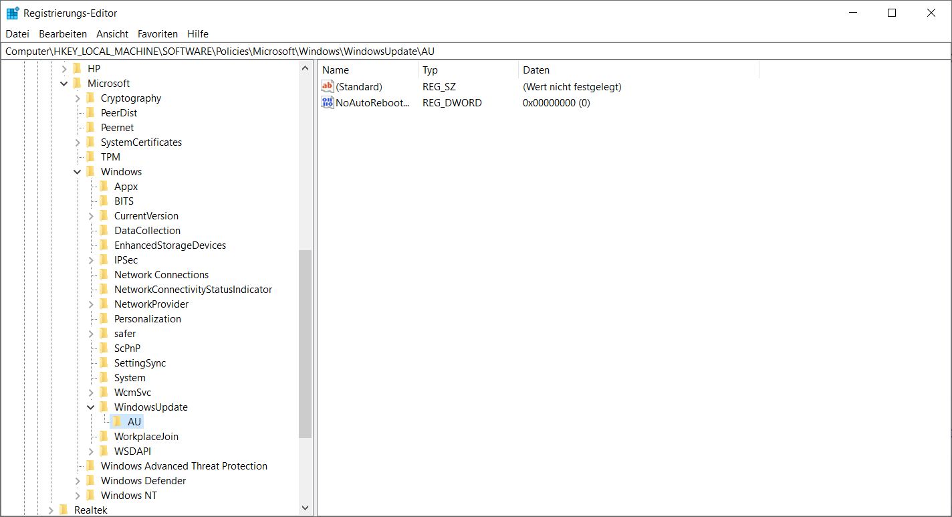Click the Appx folder icon
The height and width of the screenshot is (517, 952).
coord(104,186)
